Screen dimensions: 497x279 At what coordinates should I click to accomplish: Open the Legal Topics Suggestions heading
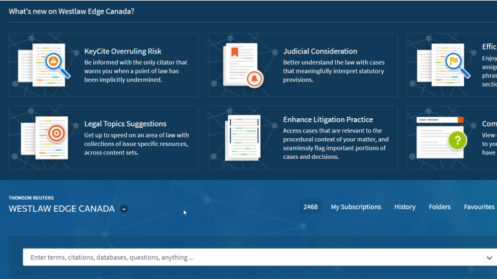(125, 124)
